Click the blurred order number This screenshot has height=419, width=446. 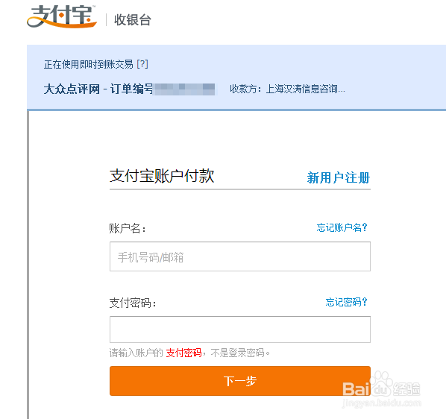(x=184, y=89)
